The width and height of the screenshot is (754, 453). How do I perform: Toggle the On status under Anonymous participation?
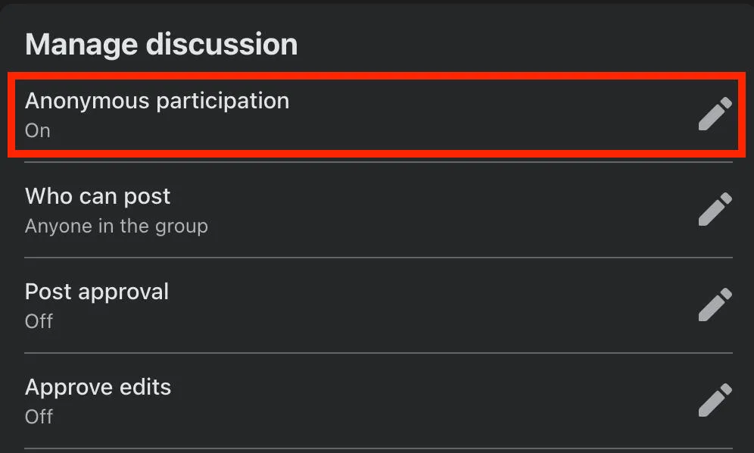(x=38, y=131)
